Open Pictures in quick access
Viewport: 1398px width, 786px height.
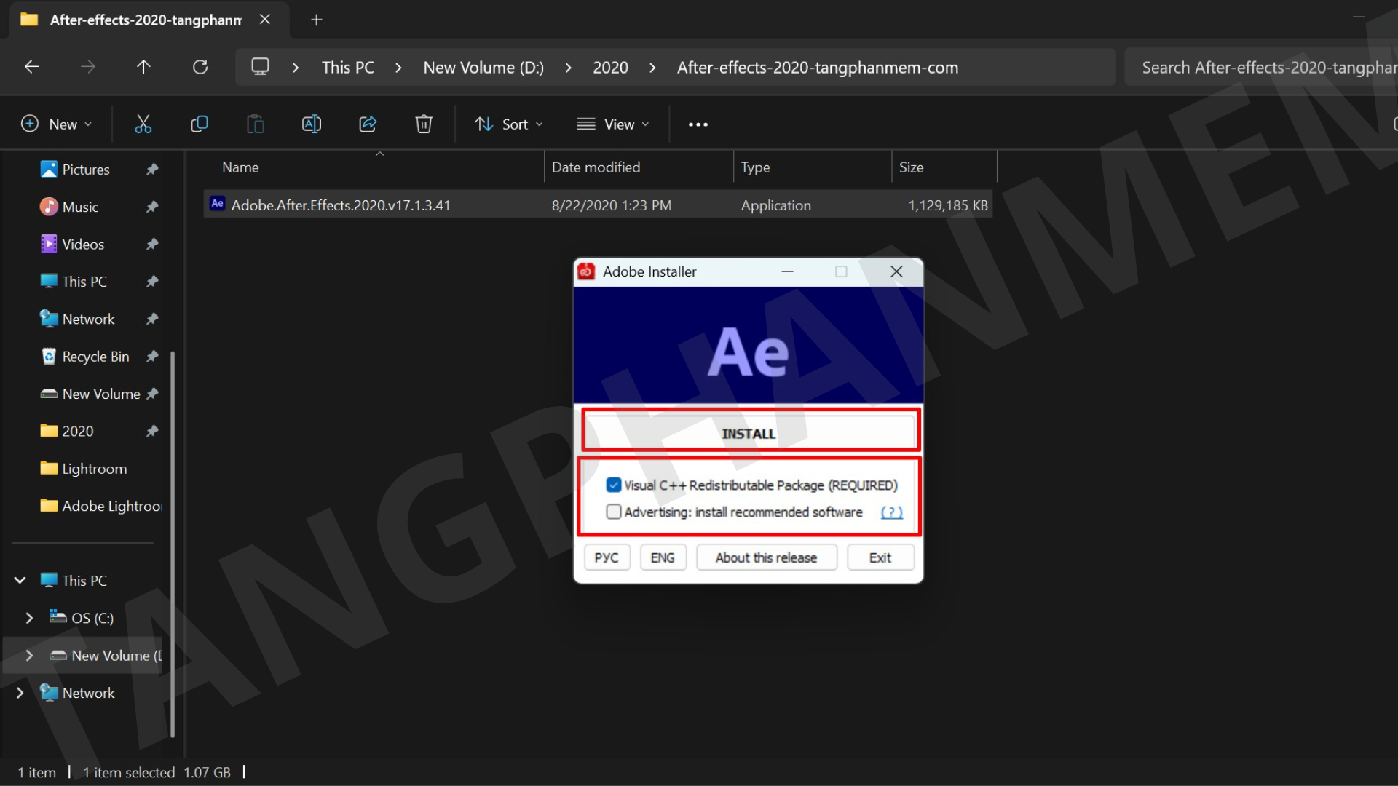tap(85, 170)
